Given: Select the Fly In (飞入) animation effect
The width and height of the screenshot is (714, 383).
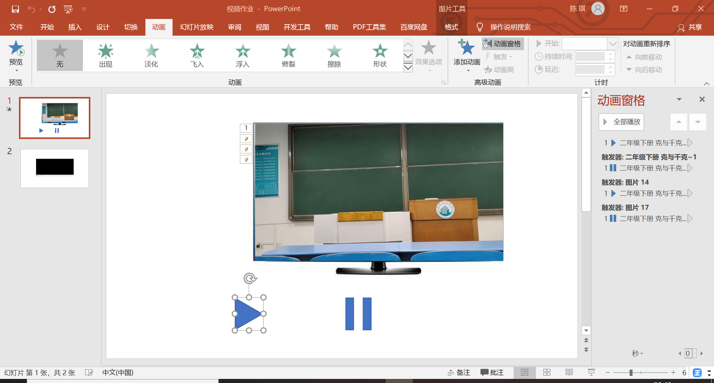Looking at the screenshot, I should [197, 55].
